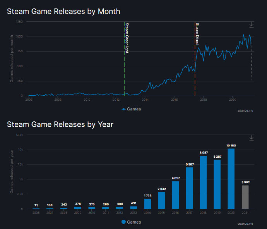
Task: Open SteamDB.info credit under yearly chart
Action: [x=245, y=224]
